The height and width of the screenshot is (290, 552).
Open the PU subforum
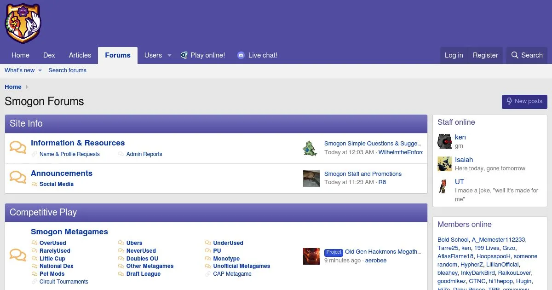pyautogui.click(x=217, y=251)
